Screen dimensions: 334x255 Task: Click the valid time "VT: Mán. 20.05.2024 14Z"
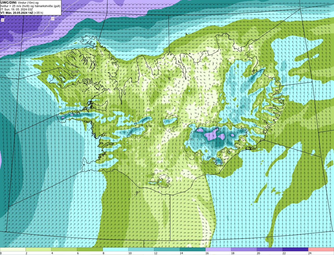pos(16,13)
